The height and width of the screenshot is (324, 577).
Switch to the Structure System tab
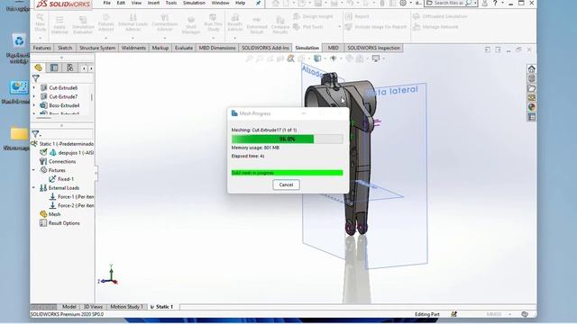(97, 48)
